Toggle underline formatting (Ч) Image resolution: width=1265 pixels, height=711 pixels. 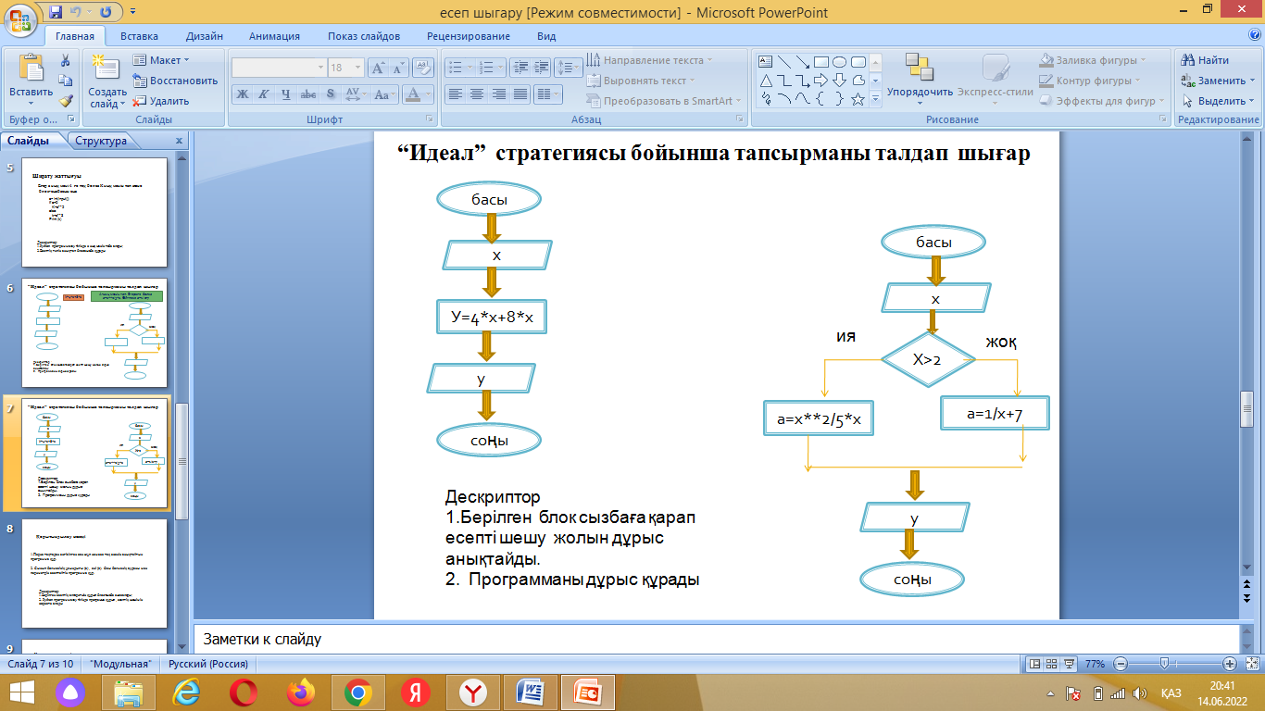point(285,94)
